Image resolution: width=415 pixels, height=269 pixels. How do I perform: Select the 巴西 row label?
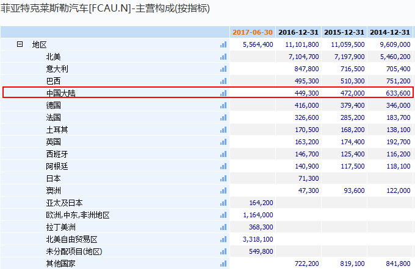54,81
